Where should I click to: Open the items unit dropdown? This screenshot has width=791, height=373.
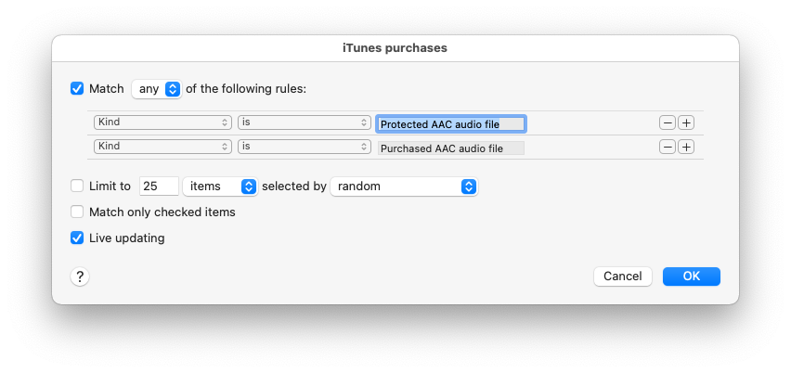click(x=220, y=186)
